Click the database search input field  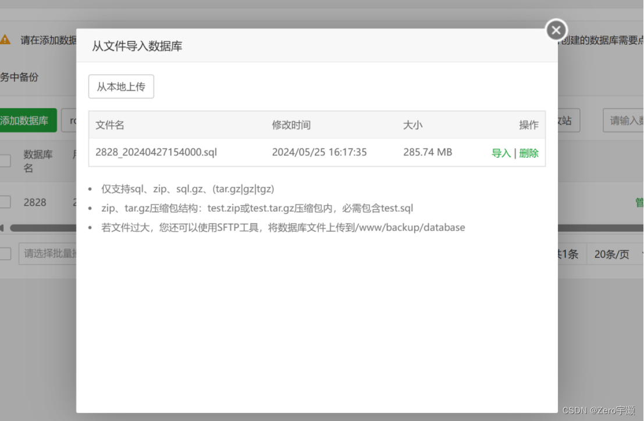click(624, 121)
